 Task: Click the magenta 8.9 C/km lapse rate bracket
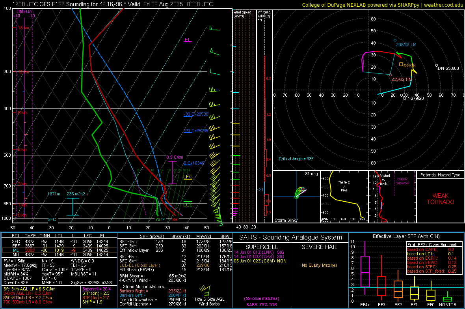click(x=172, y=172)
